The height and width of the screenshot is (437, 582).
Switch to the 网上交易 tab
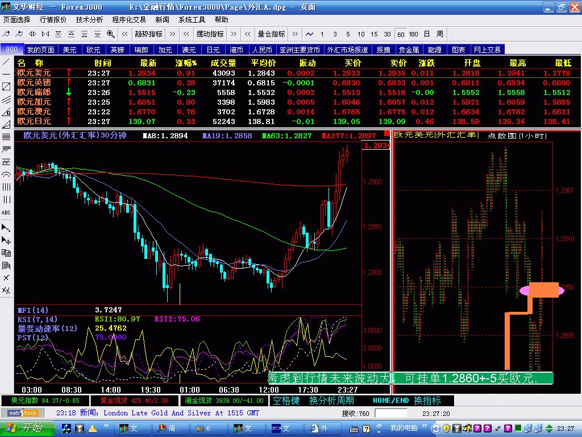[x=487, y=50]
